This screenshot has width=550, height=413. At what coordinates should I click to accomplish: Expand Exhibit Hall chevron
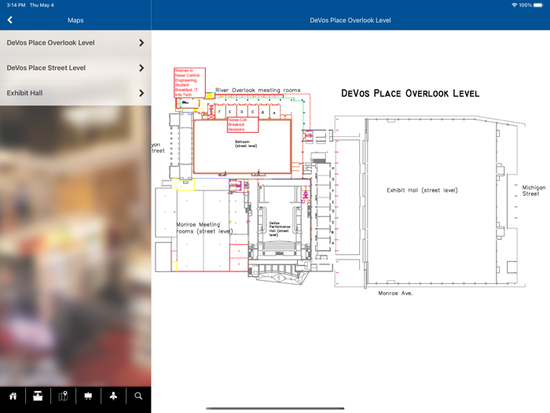coord(141,93)
